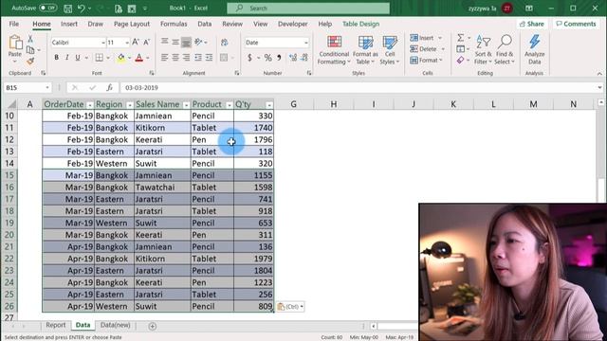Open the Paste Options (Ctrl) button

pyautogui.click(x=290, y=307)
